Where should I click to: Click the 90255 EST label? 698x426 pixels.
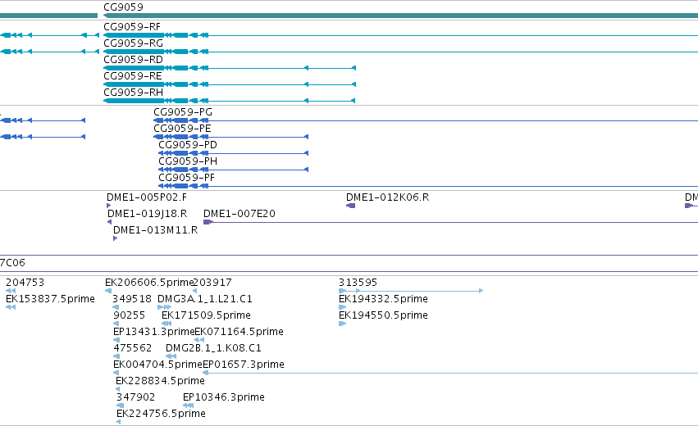tap(129, 315)
